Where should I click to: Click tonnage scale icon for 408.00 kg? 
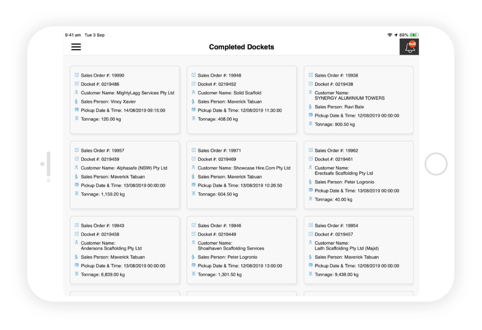193,118
